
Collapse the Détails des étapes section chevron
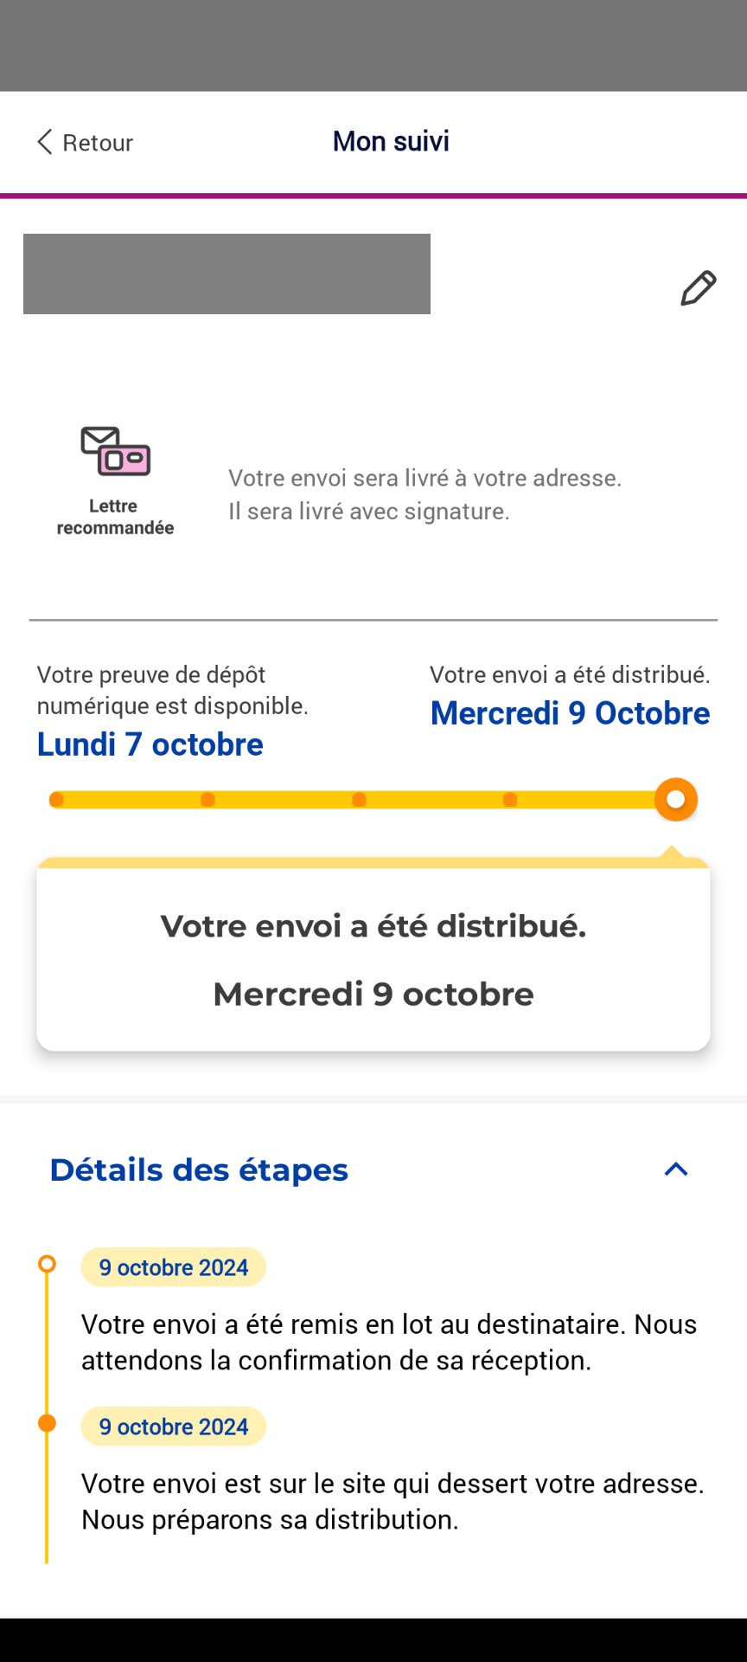pos(675,1169)
